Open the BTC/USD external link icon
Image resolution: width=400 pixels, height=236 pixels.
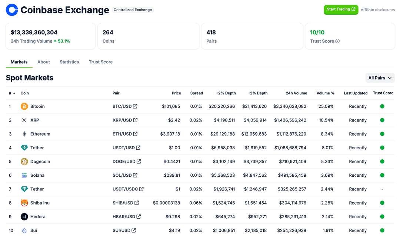136,106
